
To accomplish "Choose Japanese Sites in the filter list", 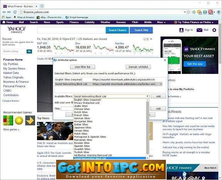I will [82, 127].
